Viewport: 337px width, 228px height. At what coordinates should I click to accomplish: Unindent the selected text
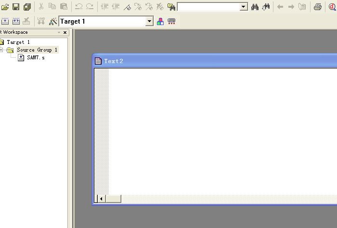(x=116, y=7)
